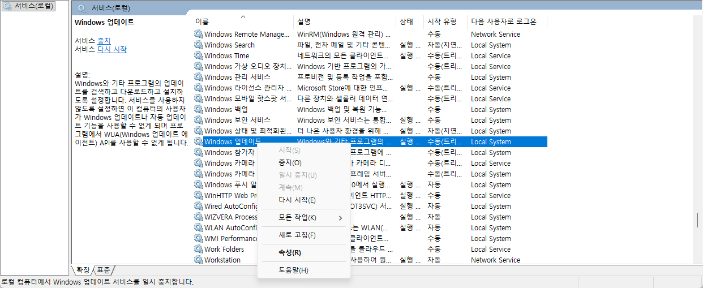This screenshot has height=288, width=703.
Task: Click the gear icon for Windows Time service
Action: coord(198,55)
